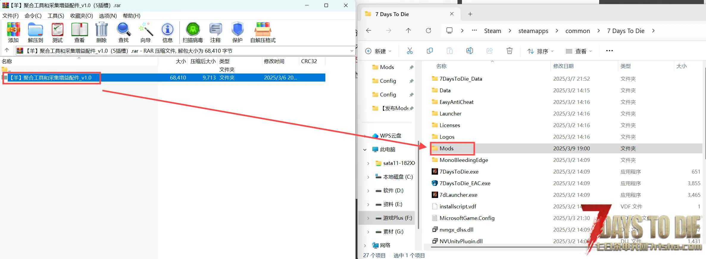Open the New (新建) dropdown
The height and width of the screenshot is (259, 706).
click(x=378, y=51)
